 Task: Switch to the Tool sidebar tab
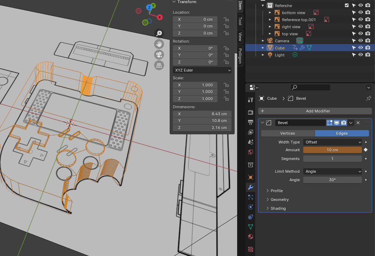pyautogui.click(x=240, y=21)
